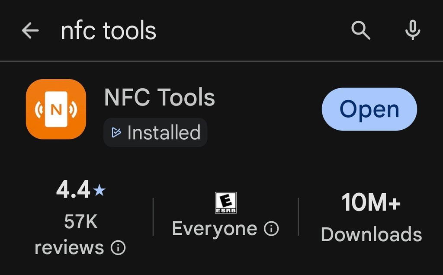Tap the 57K review count

(81, 222)
